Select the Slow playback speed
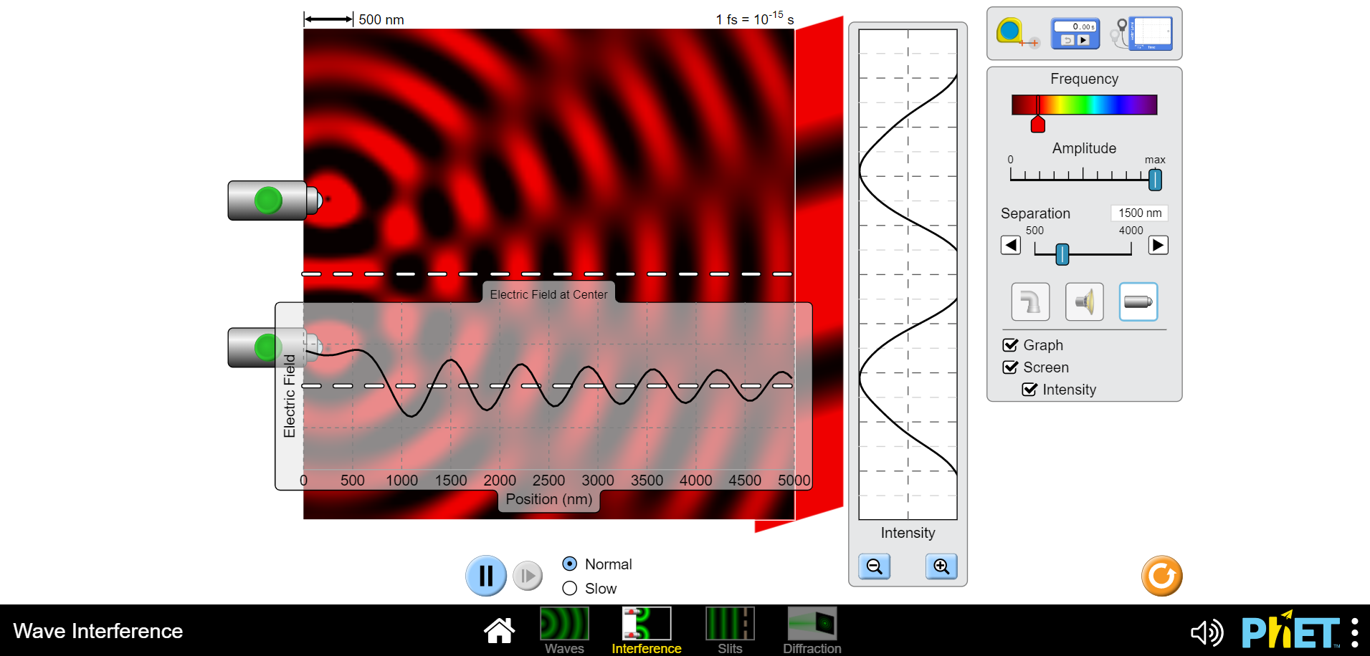Viewport: 1370px width, 656px height. [569, 588]
